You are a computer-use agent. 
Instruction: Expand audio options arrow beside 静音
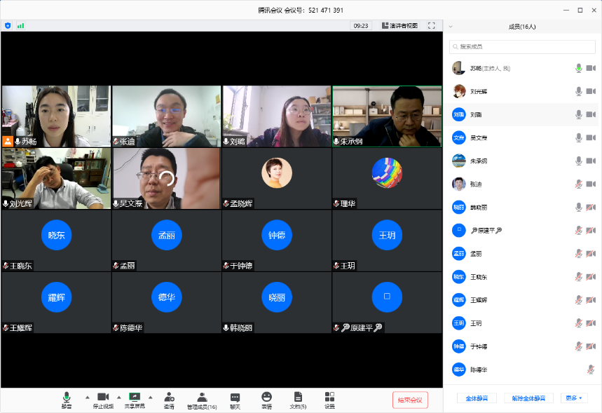[87, 397]
